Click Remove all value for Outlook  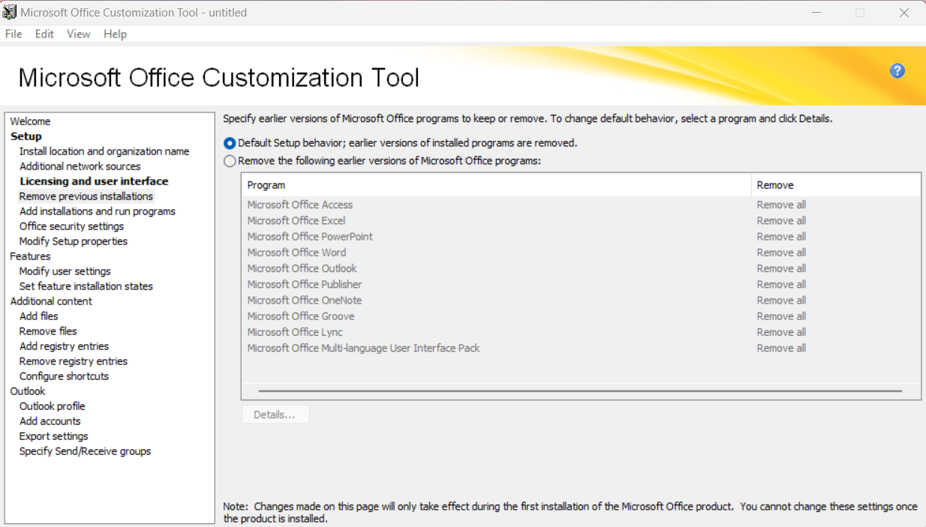(781, 268)
